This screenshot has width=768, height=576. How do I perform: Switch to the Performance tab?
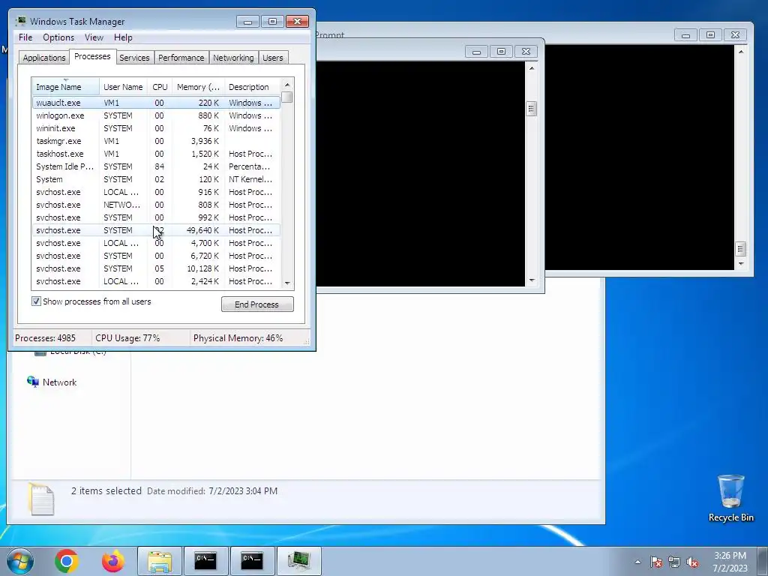tap(181, 58)
